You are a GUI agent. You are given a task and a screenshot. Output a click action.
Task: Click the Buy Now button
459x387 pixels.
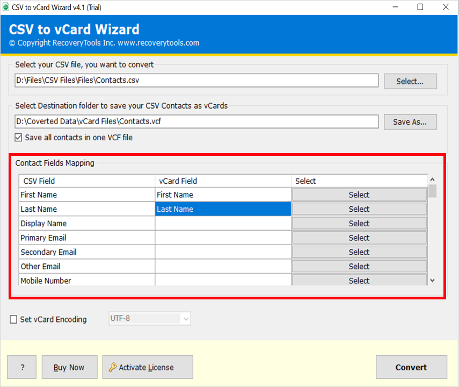click(70, 367)
